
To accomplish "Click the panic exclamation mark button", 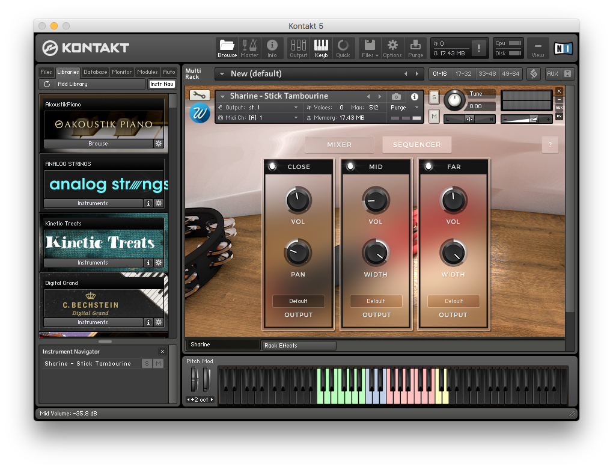I will pyautogui.click(x=478, y=48).
